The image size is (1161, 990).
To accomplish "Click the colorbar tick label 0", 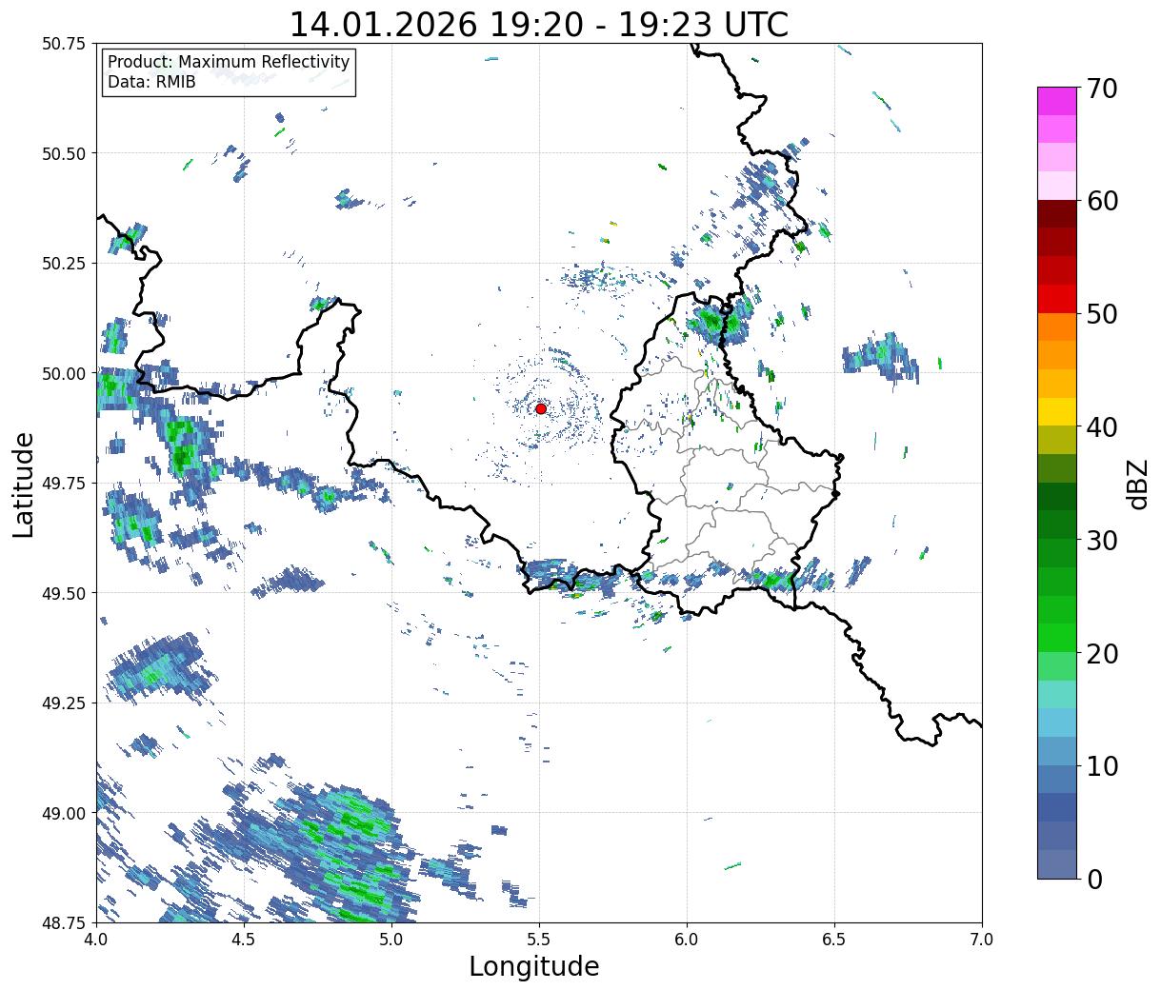I will pyautogui.click(x=1093, y=880).
